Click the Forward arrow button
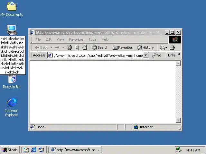 coord(57,47)
